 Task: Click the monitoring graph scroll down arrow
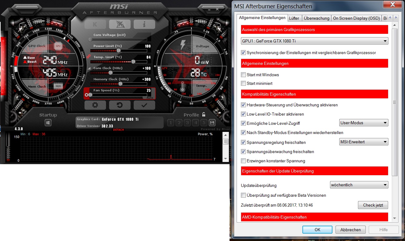point(226,159)
